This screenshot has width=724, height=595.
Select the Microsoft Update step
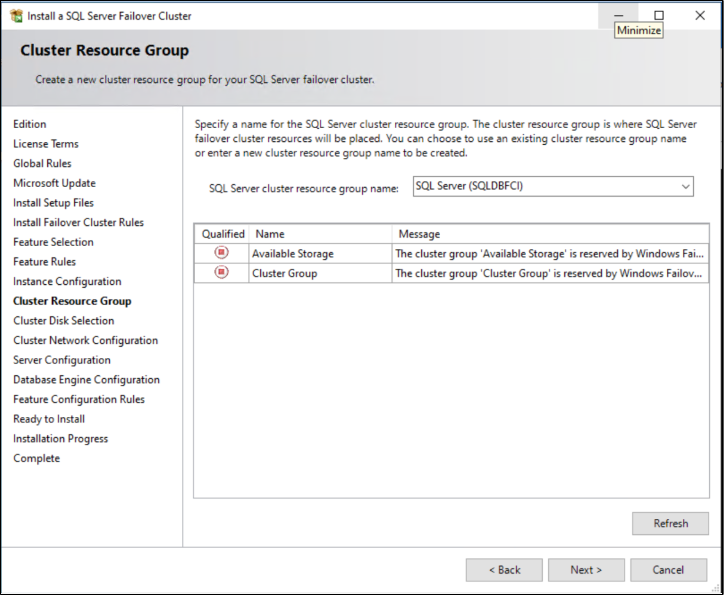(54, 183)
